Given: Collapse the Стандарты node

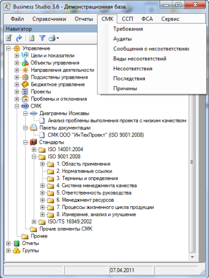Looking at the screenshot, I should point(25,142).
